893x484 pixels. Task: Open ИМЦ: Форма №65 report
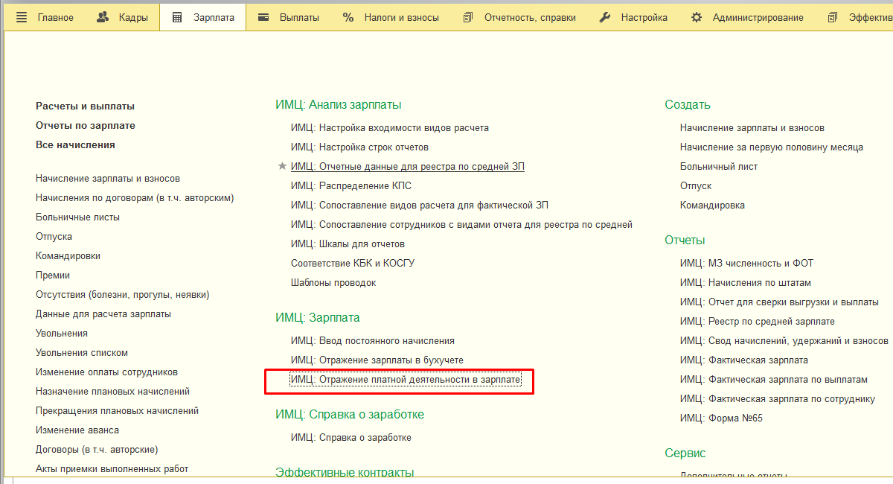[721, 418]
